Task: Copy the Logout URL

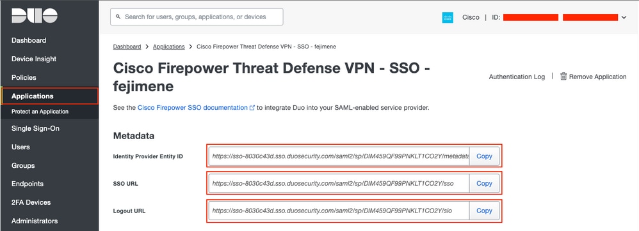Action: (484, 211)
